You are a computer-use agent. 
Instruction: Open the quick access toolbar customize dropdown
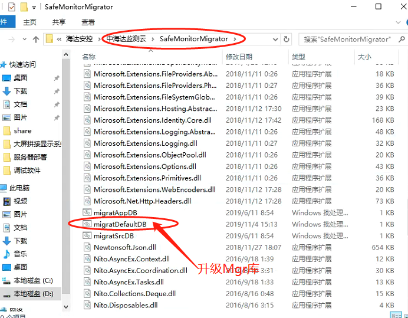35,7
